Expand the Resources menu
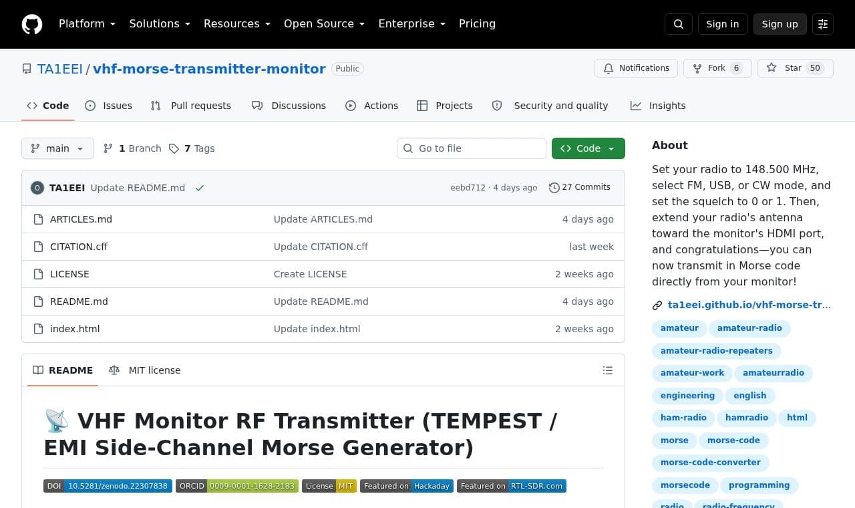 [x=237, y=24]
